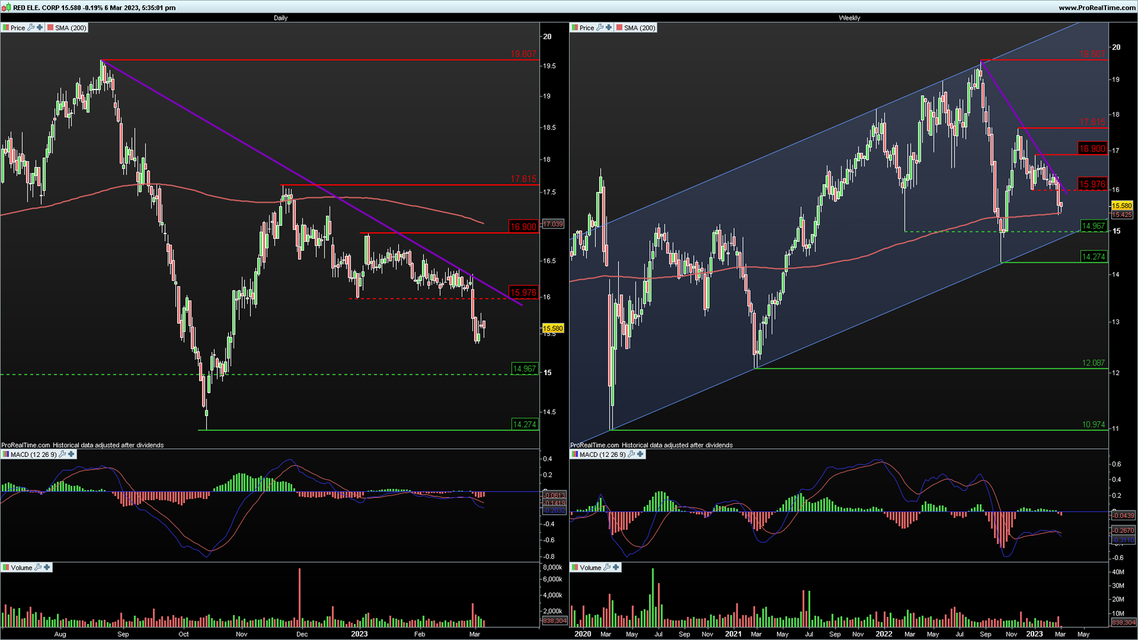Image resolution: width=1138 pixels, height=640 pixels.
Task: Click 15.580 current price tag on Daily axis
Action: click(x=553, y=328)
